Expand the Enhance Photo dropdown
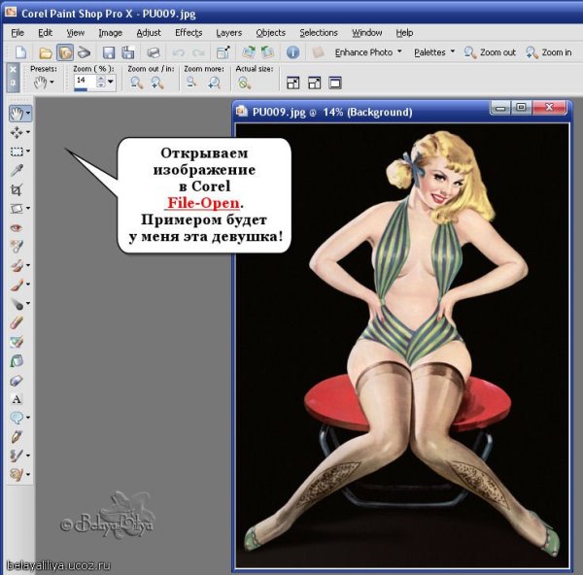 point(369,52)
